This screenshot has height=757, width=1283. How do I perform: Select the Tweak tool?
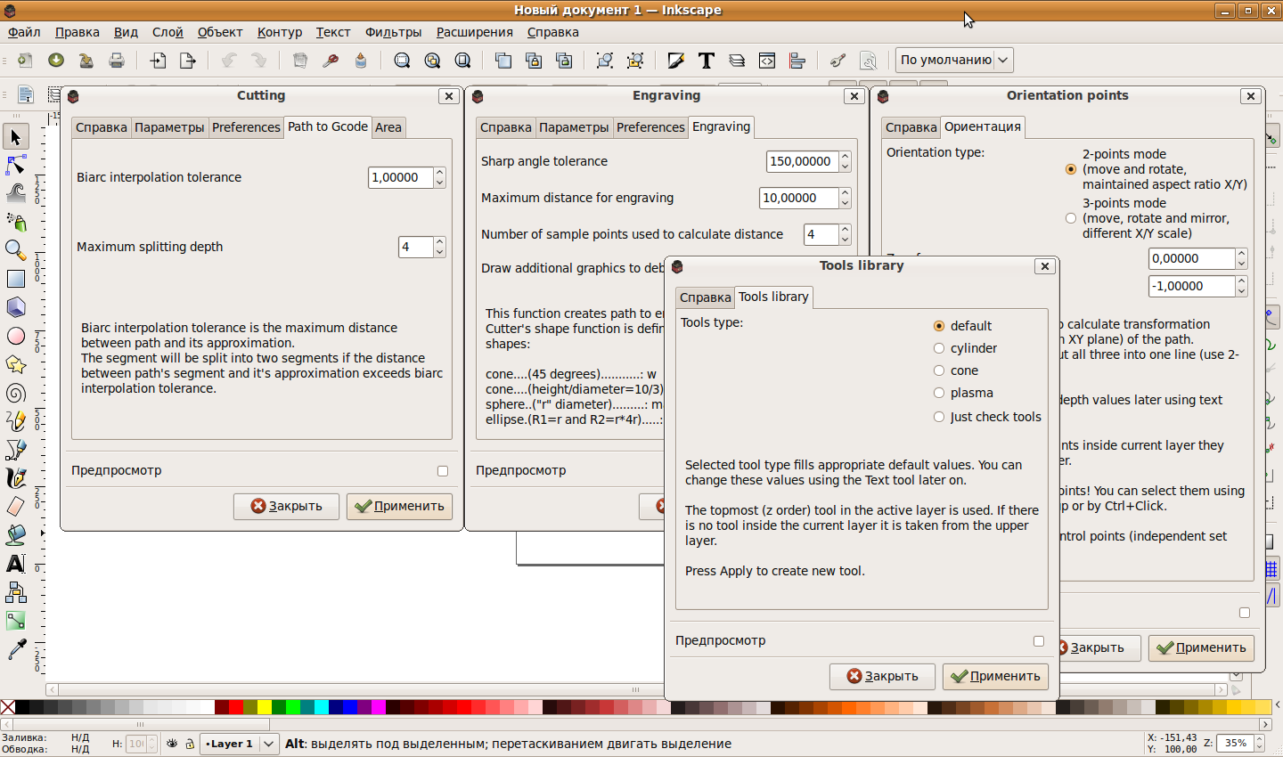coord(16,192)
